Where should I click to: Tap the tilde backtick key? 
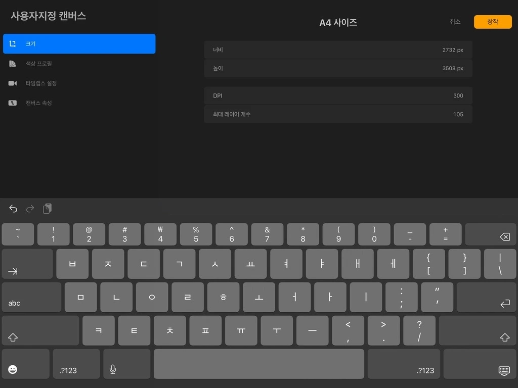point(18,234)
